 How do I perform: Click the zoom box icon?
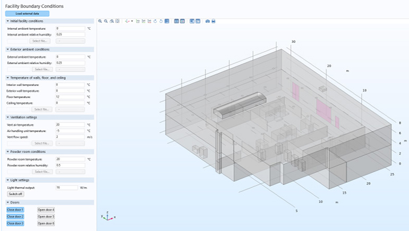click(112, 21)
